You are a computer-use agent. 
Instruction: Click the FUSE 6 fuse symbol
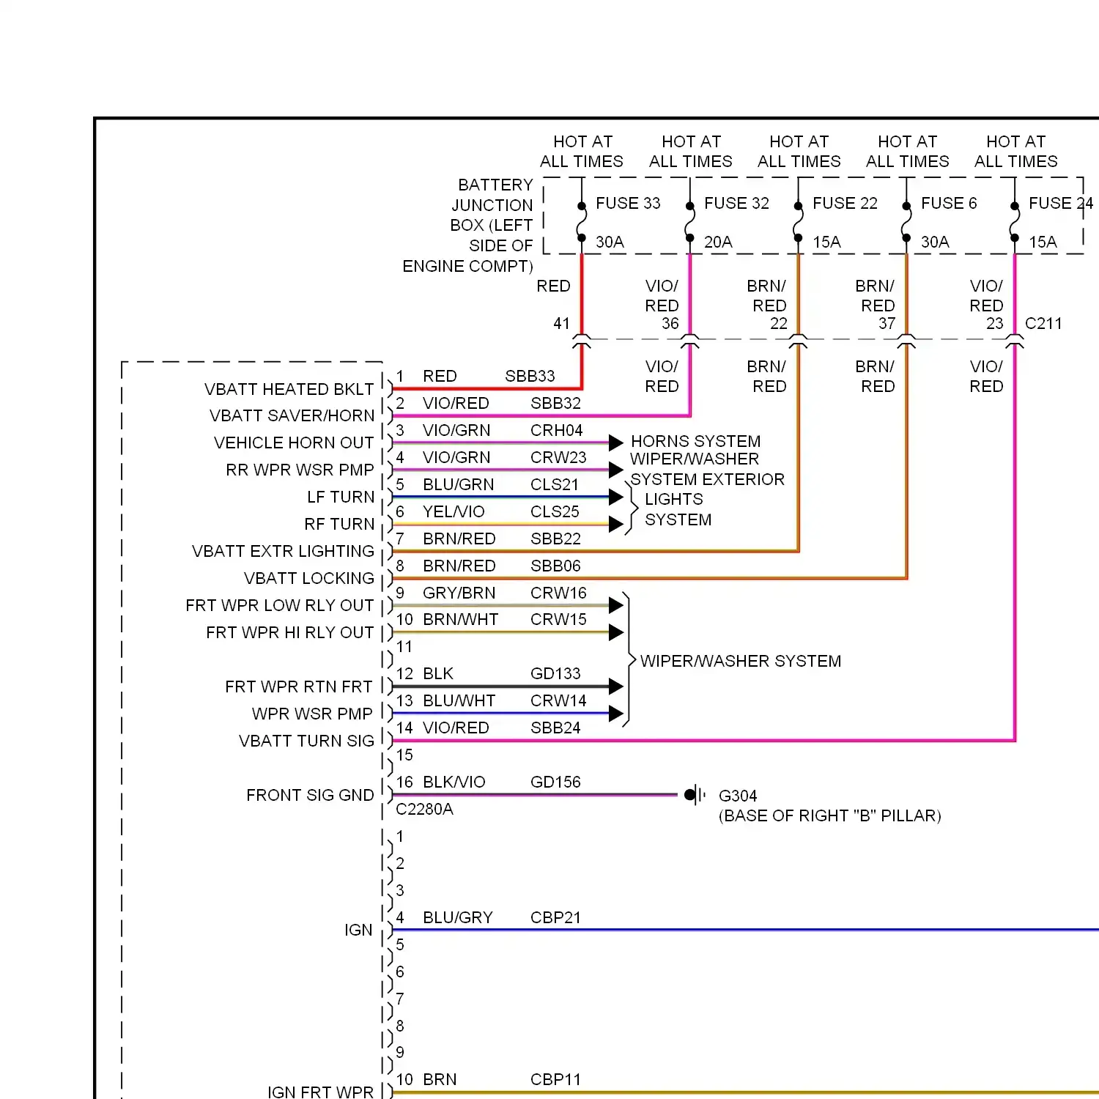coord(906,222)
